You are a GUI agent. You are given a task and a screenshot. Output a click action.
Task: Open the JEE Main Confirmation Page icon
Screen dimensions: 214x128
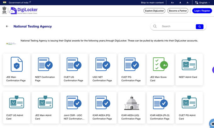17,64
